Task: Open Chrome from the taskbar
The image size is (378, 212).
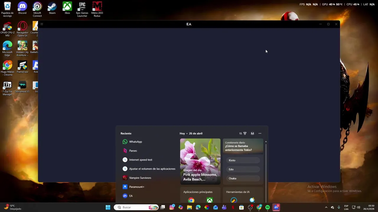Action: 259,207
